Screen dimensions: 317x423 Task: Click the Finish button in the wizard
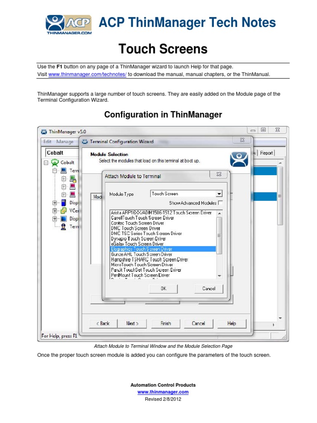click(x=166, y=323)
